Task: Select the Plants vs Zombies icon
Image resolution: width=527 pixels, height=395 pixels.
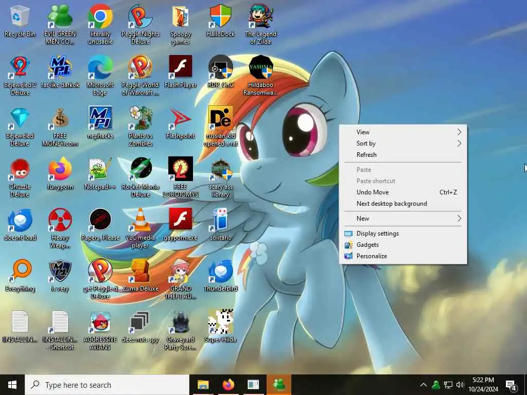Action: pyautogui.click(x=140, y=127)
